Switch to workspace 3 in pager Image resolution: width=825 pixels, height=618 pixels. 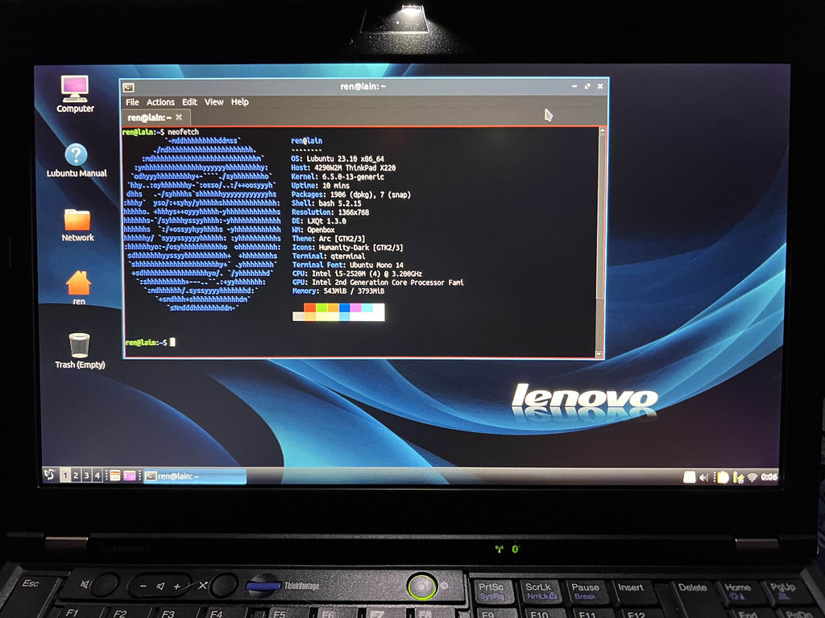click(x=86, y=476)
